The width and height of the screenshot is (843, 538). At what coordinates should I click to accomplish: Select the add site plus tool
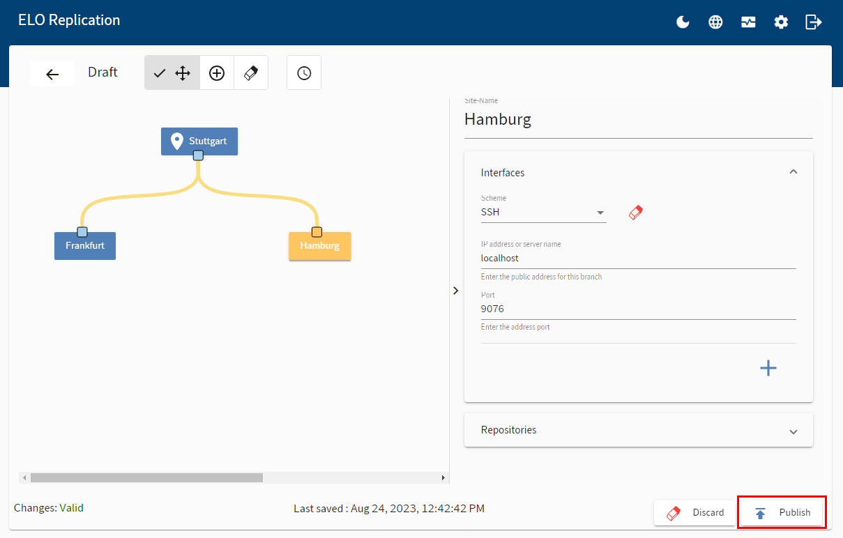point(217,73)
